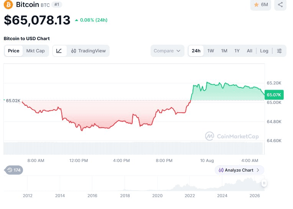Click the 2018 marker on overview timeline
This screenshot has height=209, width=293.
(x=125, y=196)
